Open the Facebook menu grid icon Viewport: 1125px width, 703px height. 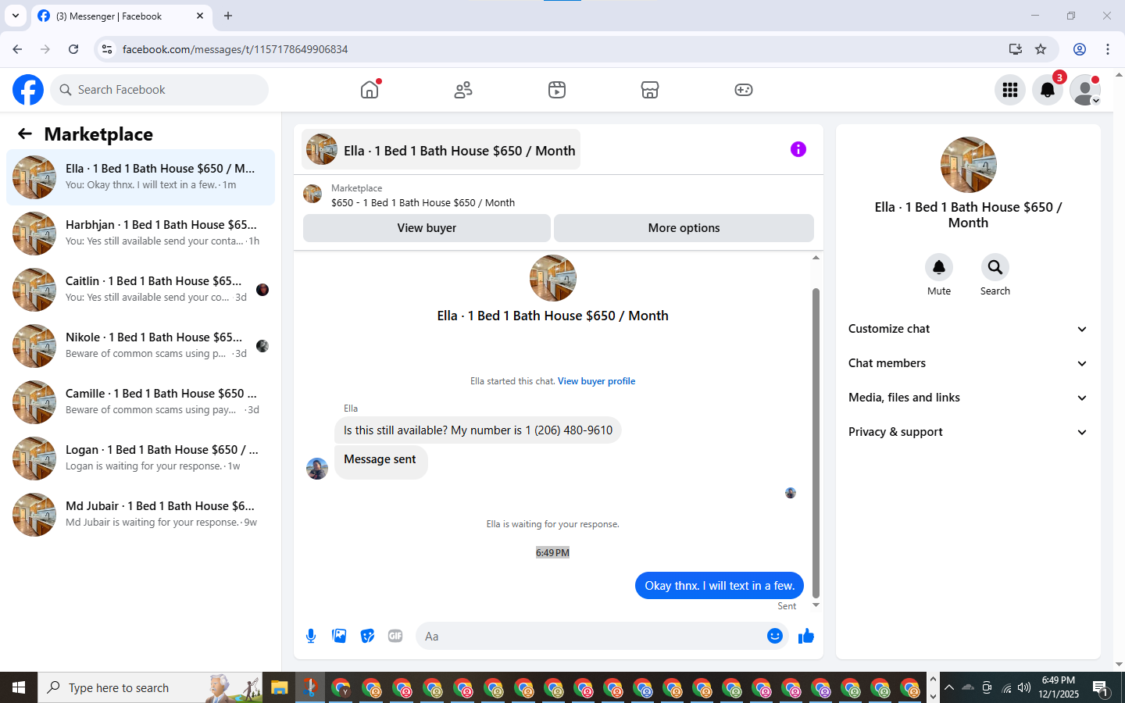tap(1010, 90)
